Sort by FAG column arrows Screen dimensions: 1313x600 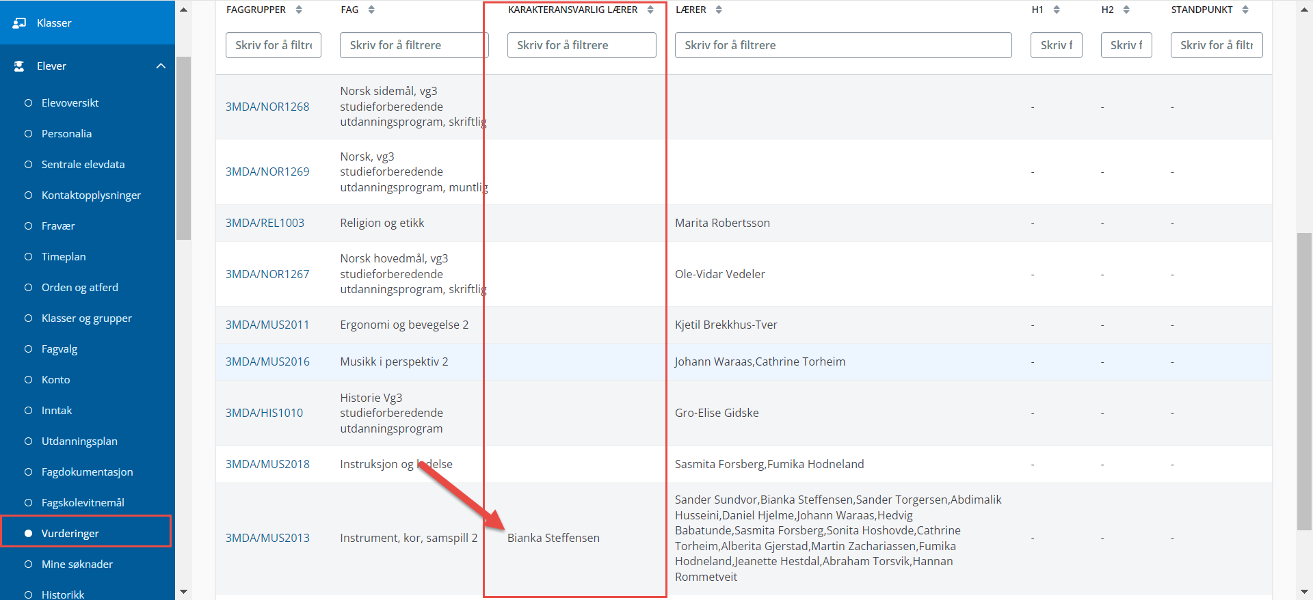pyautogui.click(x=371, y=10)
